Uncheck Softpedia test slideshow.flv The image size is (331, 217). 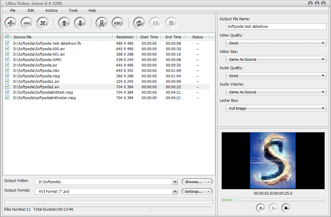7,43
